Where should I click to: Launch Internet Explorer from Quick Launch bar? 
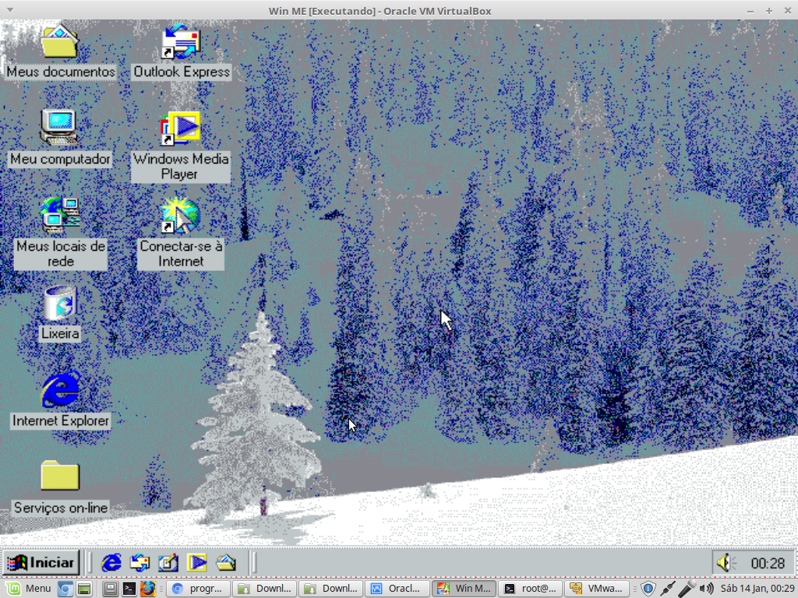coord(111,563)
